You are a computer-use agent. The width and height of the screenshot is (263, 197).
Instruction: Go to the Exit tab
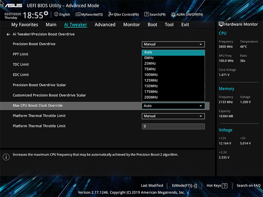[185, 25]
